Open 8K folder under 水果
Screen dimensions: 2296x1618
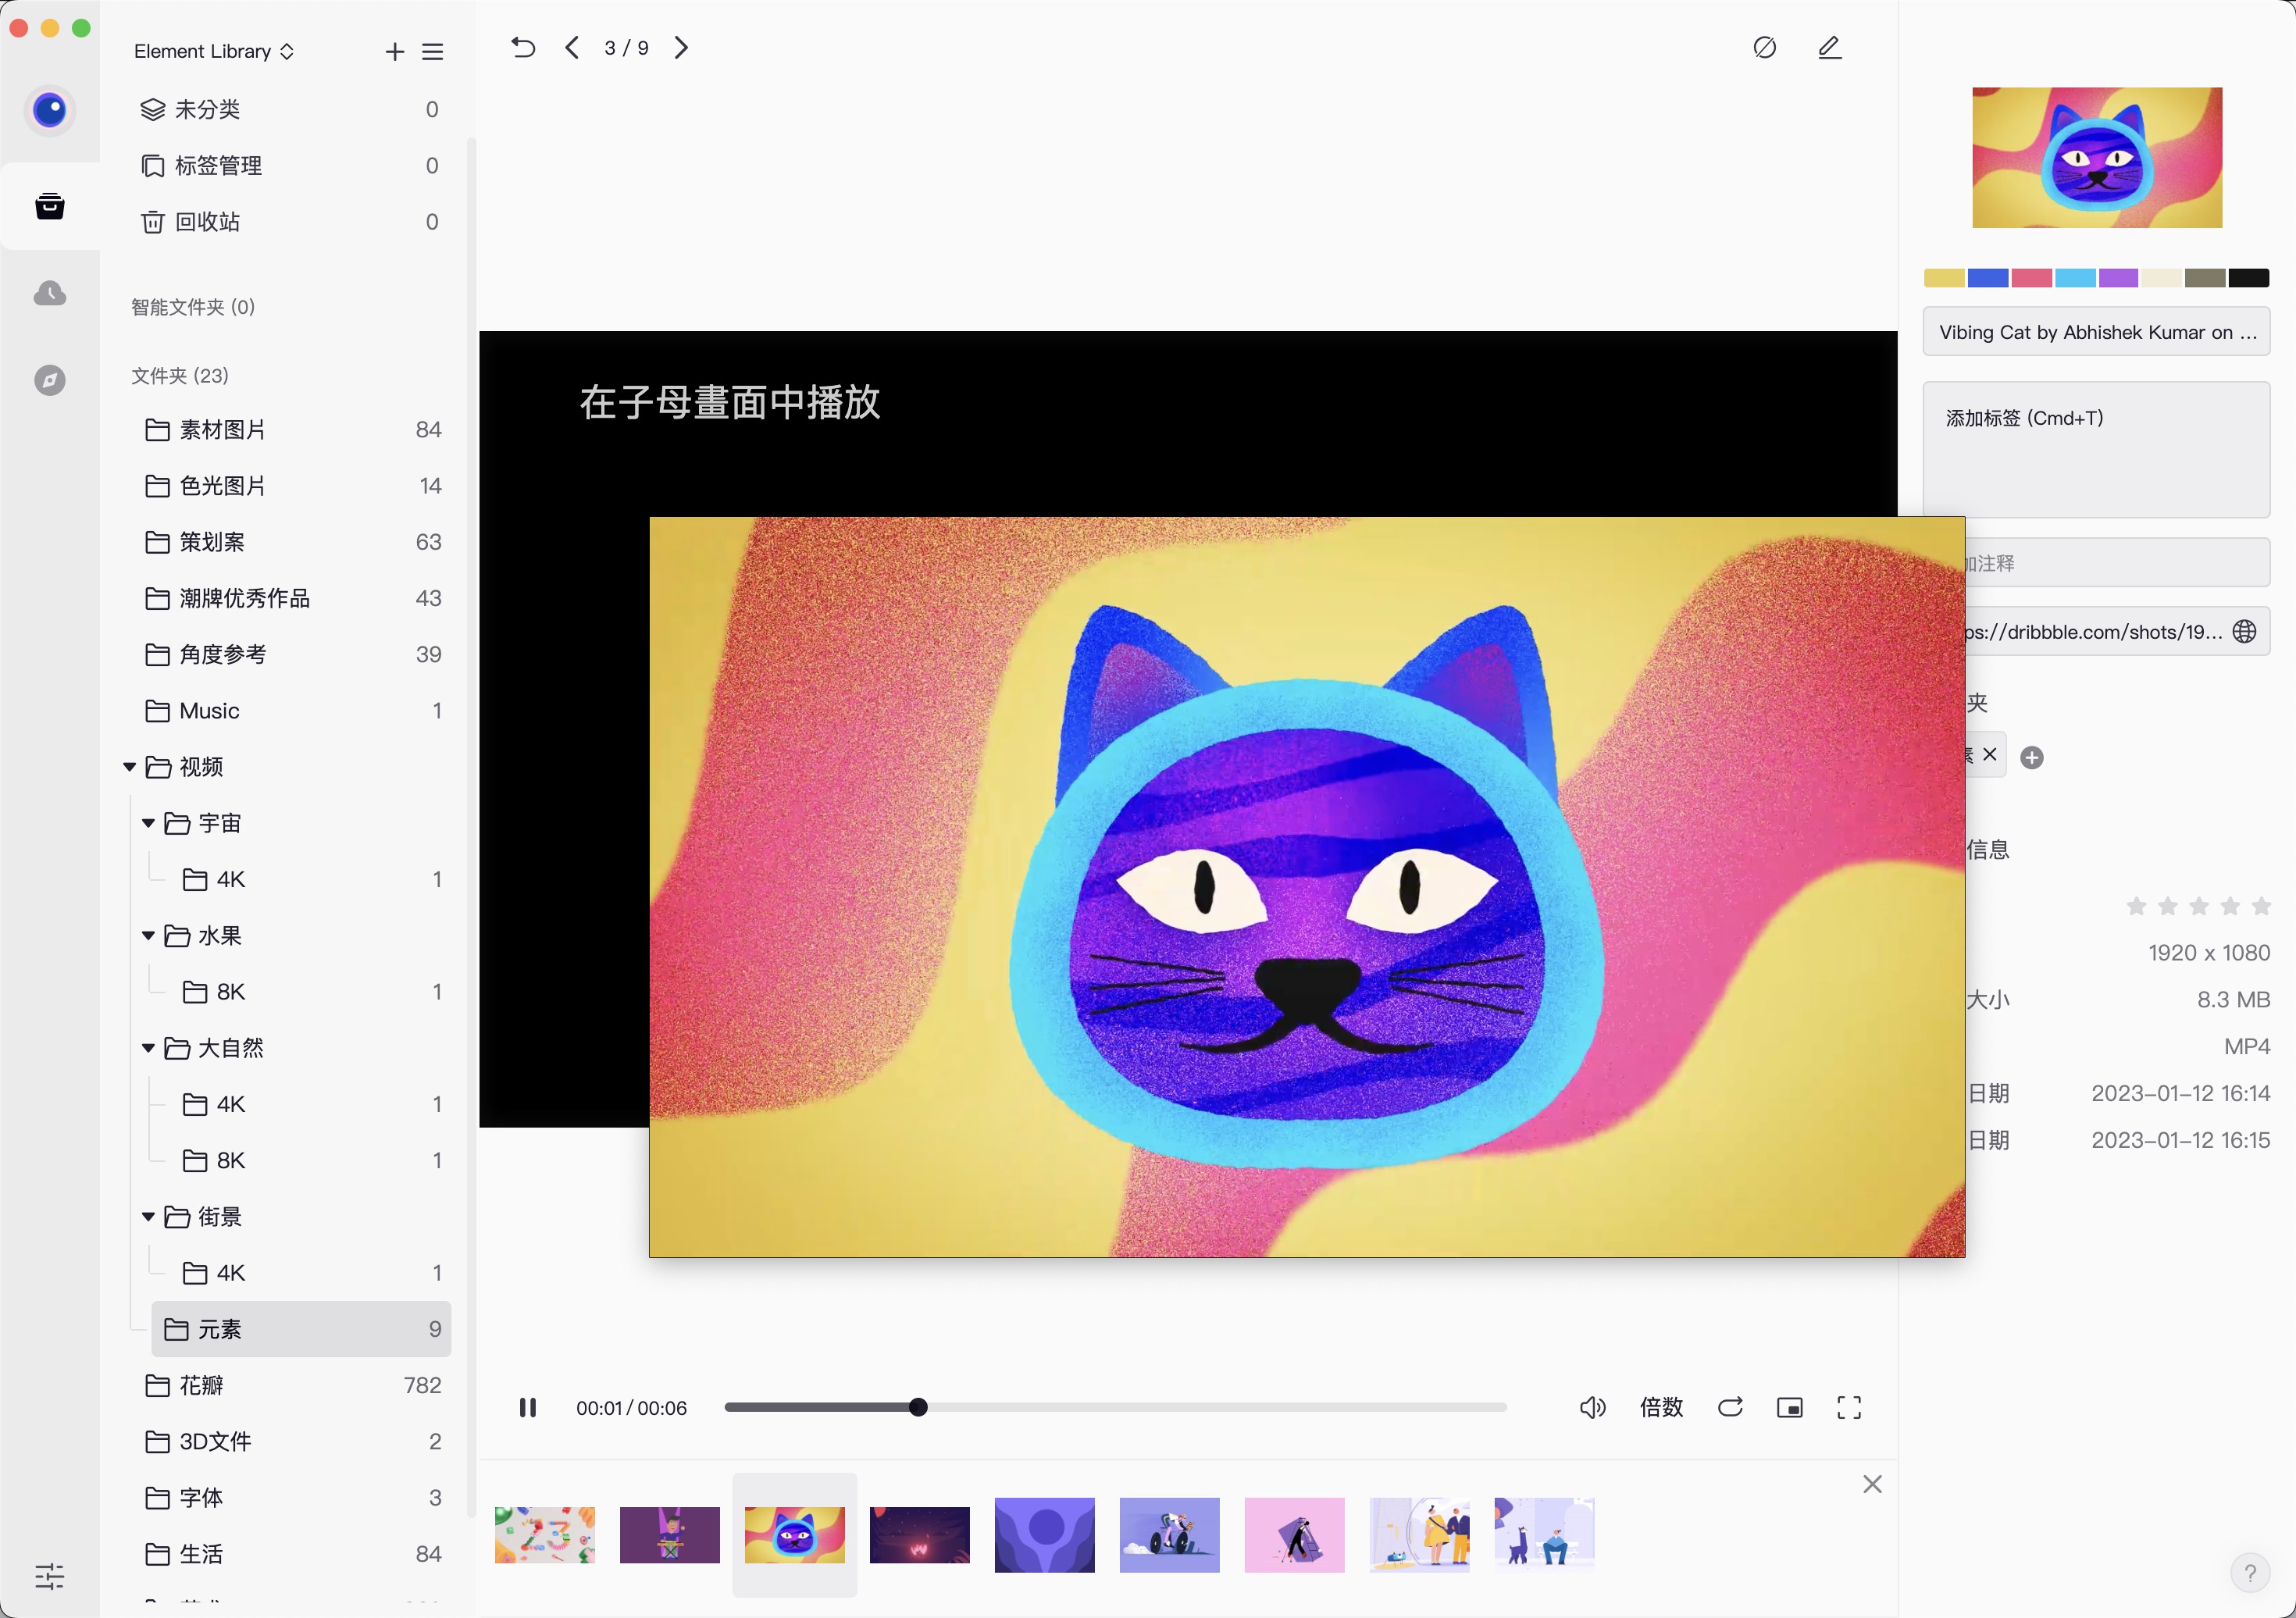coord(310,991)
